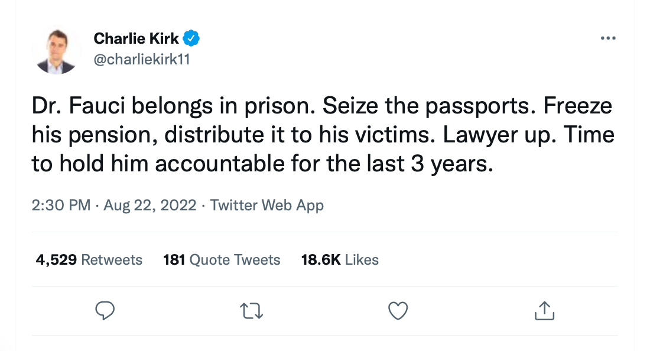Screen dimensions: 650x351
Task: Show the 181 Quote Tweets
Action: 222,260
